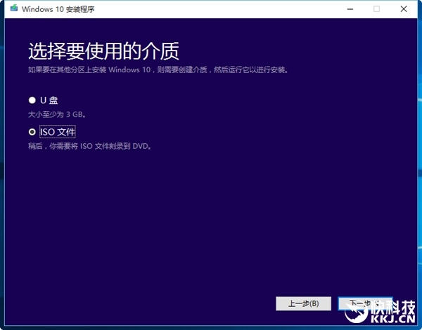Click the "ISO 文件" option label text
This screenshot has width=422, height=330.
(x=58, y=131)
